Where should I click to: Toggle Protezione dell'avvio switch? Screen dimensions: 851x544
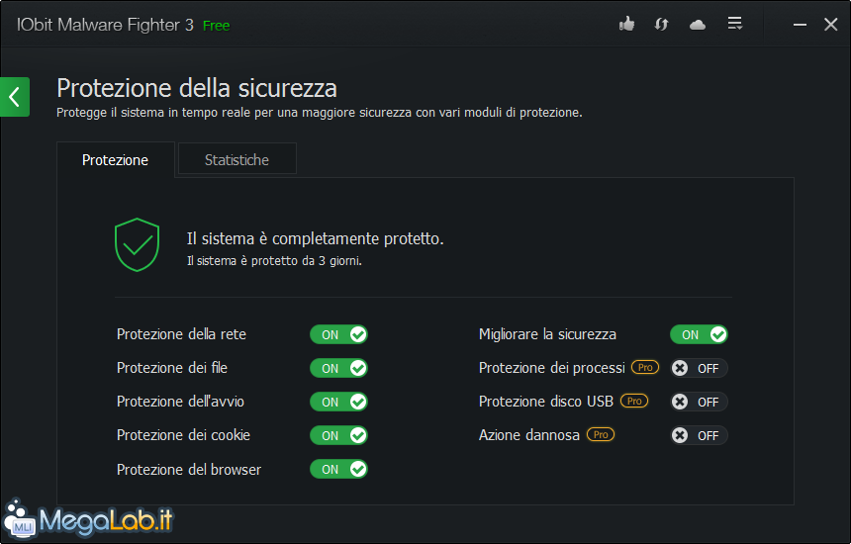pos(338,402)
